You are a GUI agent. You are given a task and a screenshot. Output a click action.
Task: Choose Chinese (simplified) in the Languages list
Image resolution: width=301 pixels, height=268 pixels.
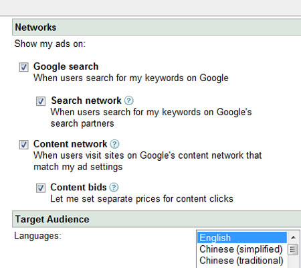pos(242,249)
